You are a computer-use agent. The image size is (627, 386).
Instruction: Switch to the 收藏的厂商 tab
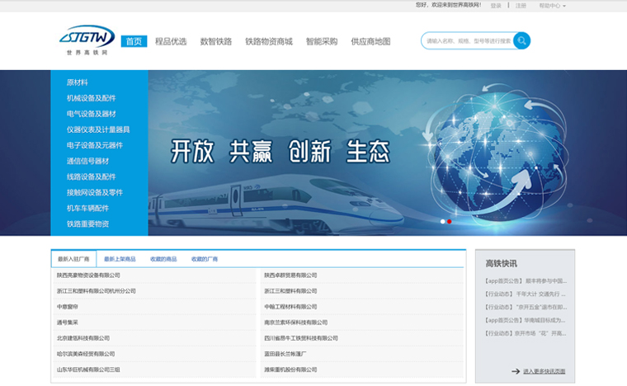pos(205,259)
